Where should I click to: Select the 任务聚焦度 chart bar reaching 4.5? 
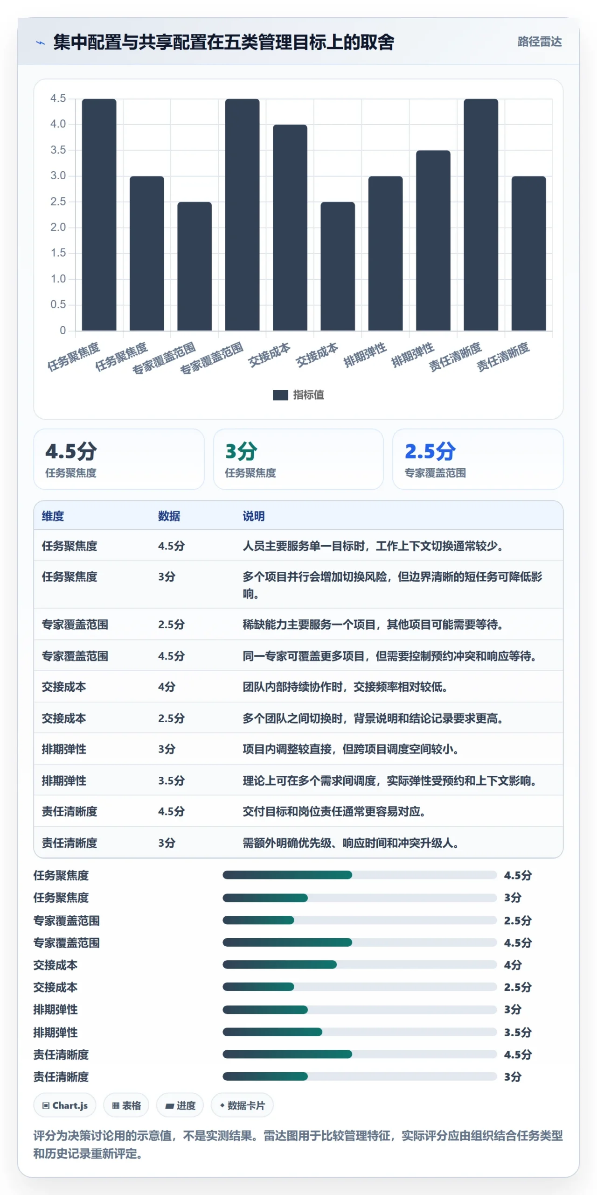pyautogui.click(x=99, y=215)
